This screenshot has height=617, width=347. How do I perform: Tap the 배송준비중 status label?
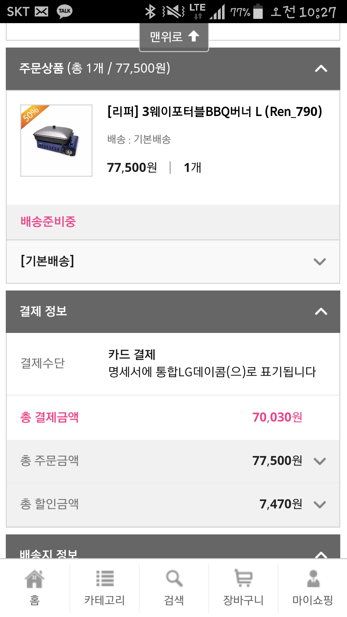coord(48,222)
